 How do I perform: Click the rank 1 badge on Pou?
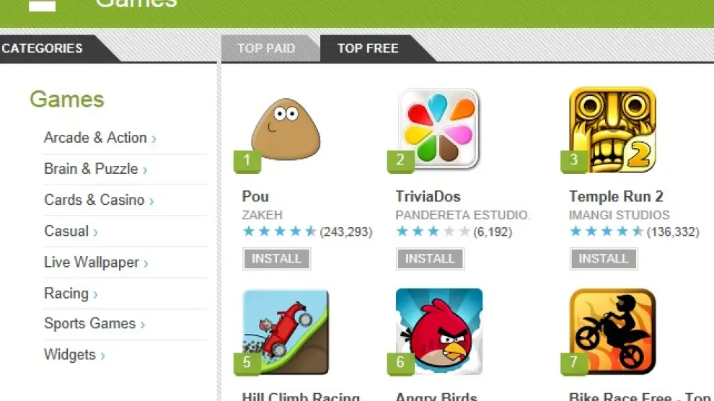pos(247,161)
